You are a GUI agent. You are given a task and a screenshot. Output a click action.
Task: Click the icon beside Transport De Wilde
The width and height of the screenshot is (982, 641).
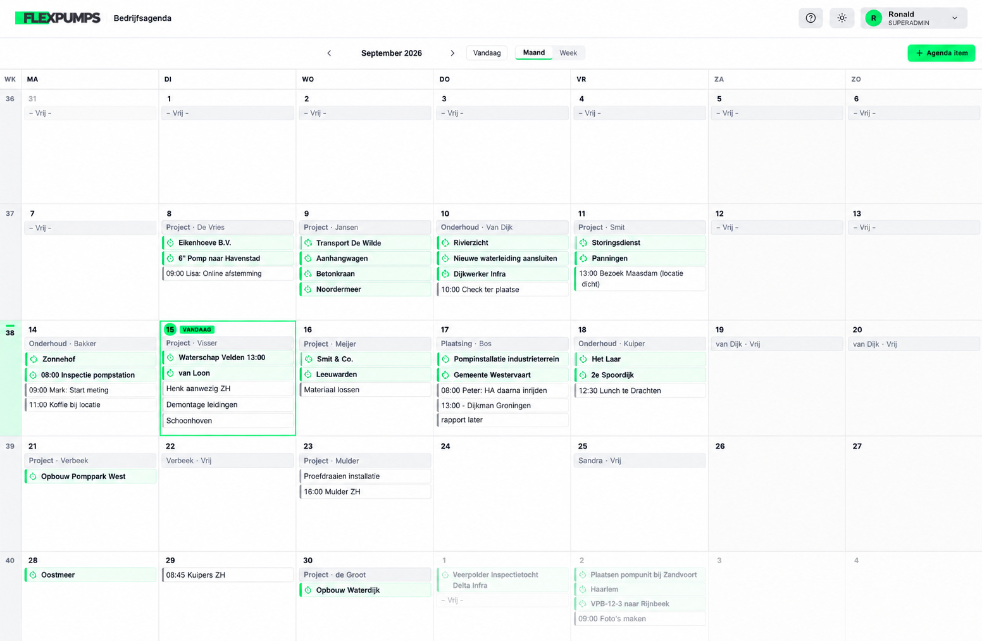coord(308,243)
